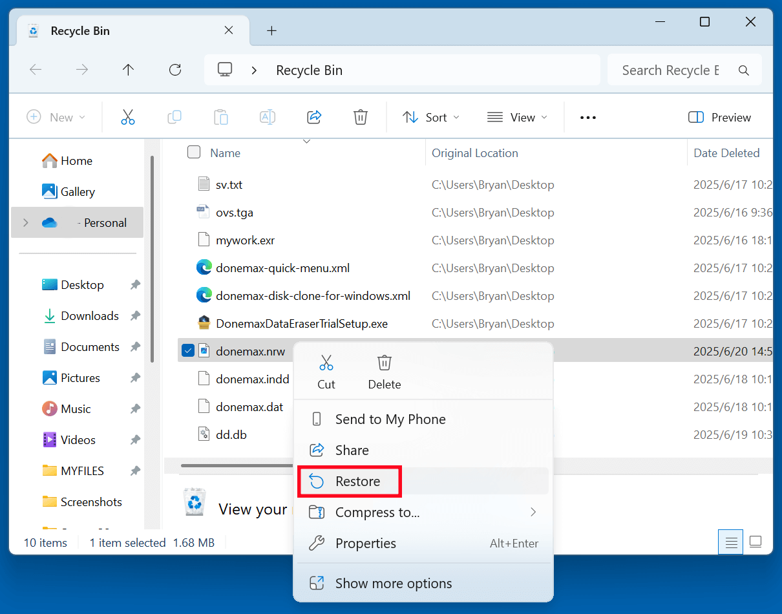This screenshot has height=614, width=782.
Task: Click the Paste icon in the toolbar
Action: (x=220, y=117)
